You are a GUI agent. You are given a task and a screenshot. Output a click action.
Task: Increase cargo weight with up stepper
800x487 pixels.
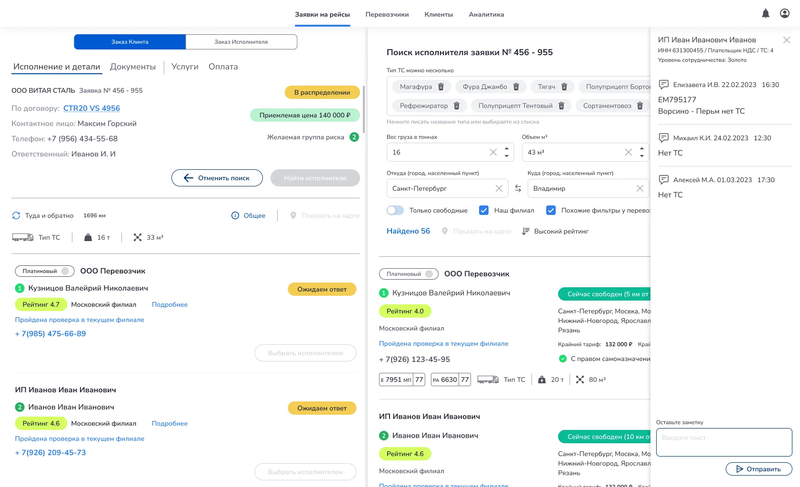pos(507,148)
